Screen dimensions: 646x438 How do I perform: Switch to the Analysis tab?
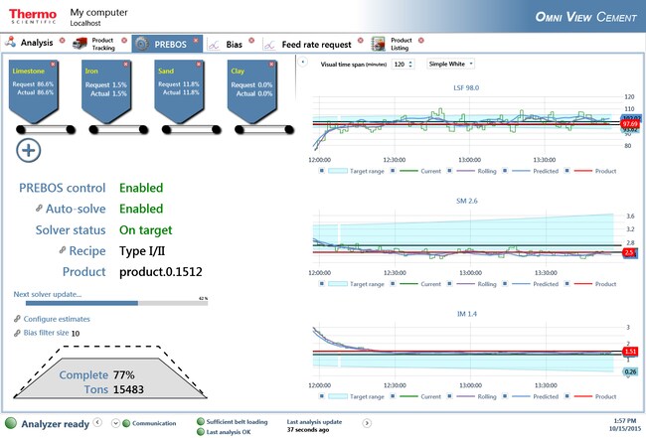point(30,44)
